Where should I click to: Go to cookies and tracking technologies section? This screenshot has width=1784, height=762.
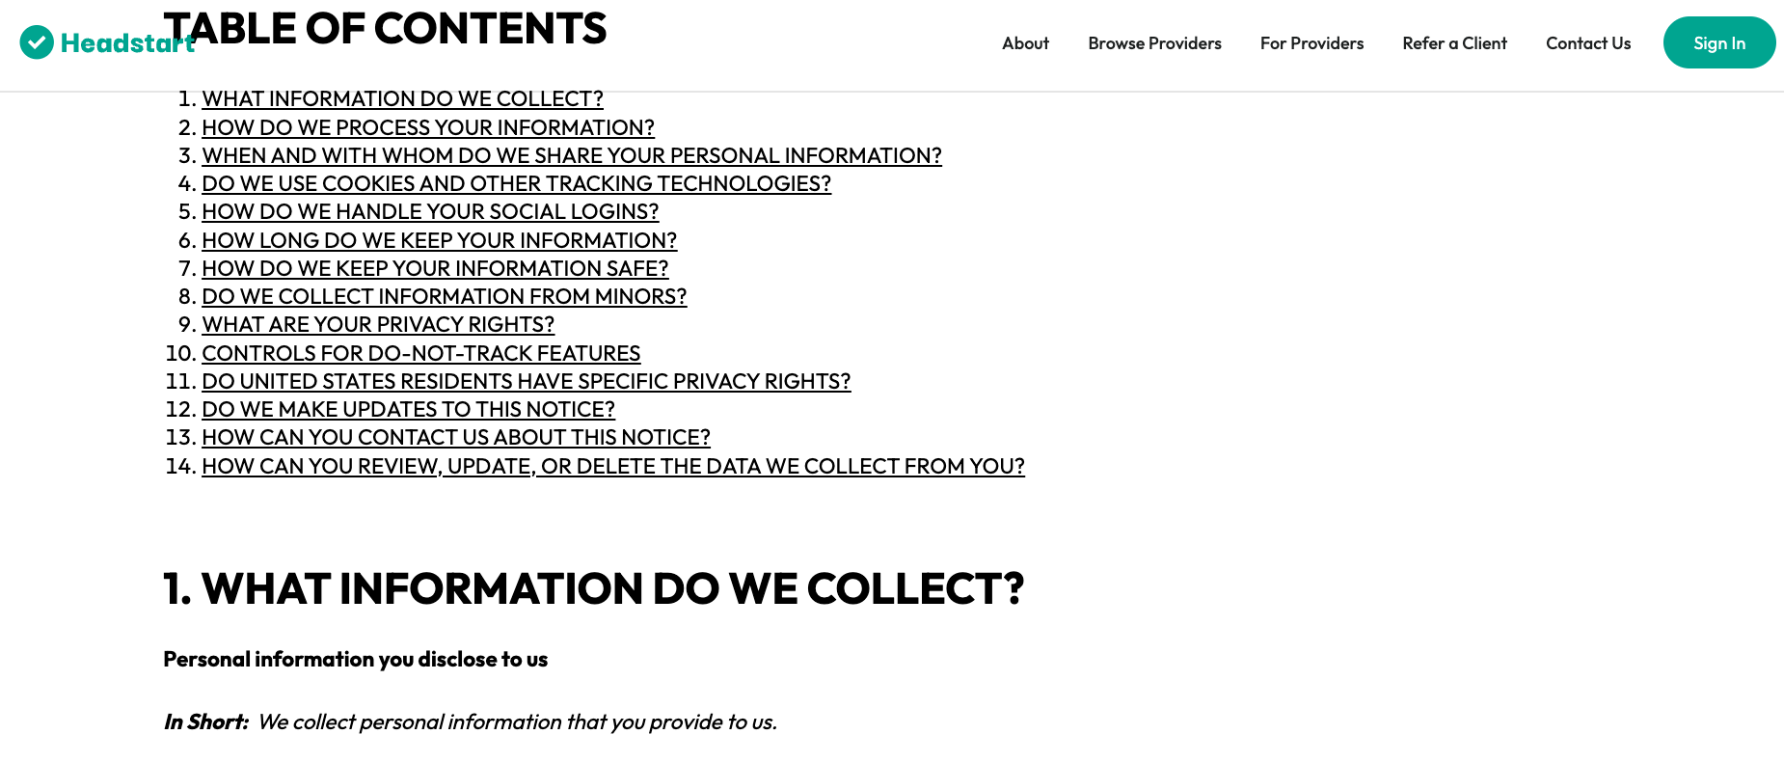click(516, 184)
